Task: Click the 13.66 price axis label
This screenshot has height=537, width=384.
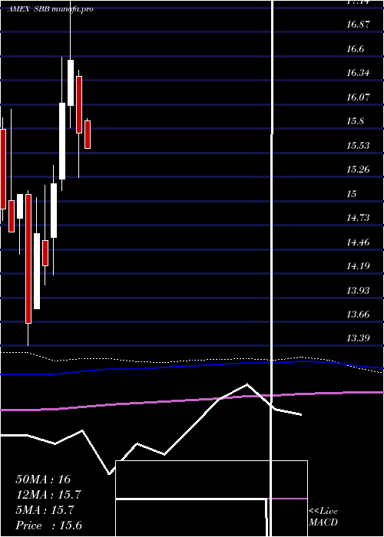Action: coord(359,315)
